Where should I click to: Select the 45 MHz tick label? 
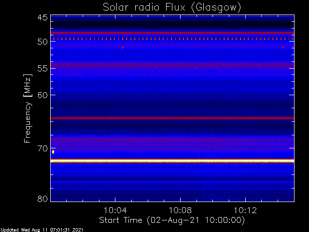pos(42,17)
